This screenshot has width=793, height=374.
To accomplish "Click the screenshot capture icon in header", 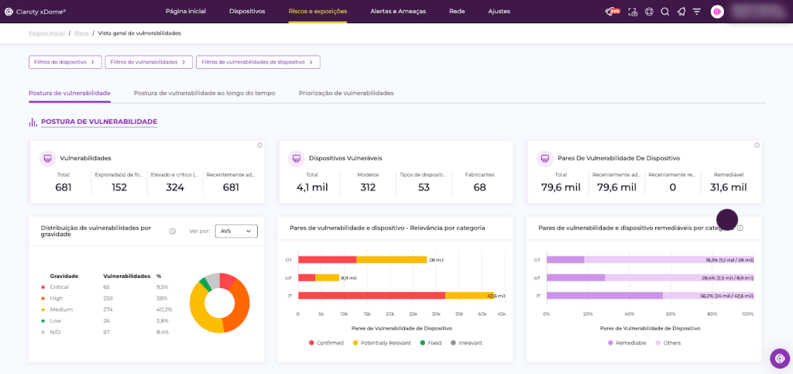I will pos(633,12).
